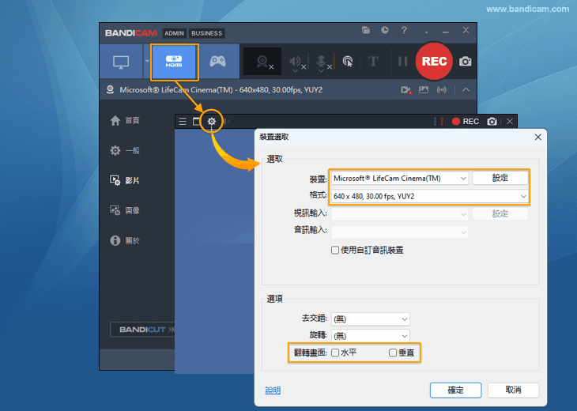
Task: Click the pause button in main toolbar
Action: tap(403, 62)
